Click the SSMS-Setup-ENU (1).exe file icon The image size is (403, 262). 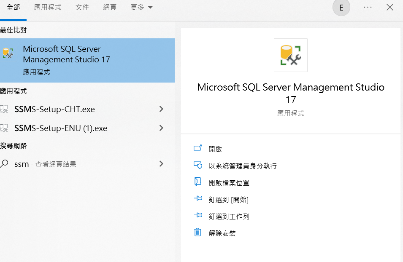[4, 128]
